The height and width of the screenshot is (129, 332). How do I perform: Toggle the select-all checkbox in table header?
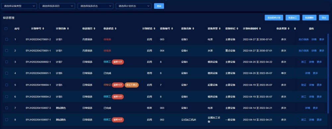(x=6, y=29)
